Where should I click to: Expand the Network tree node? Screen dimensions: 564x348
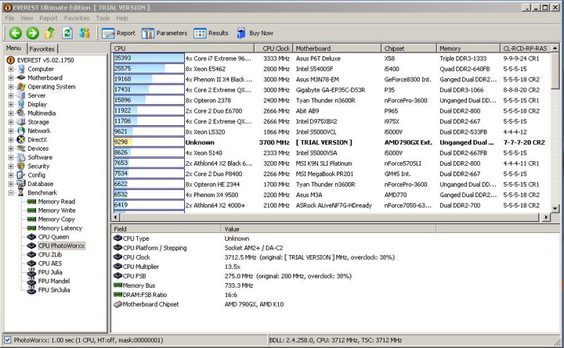tap(11, 131)
